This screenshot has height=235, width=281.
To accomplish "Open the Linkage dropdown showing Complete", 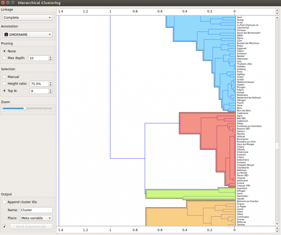I will click(x=27, y=17).
